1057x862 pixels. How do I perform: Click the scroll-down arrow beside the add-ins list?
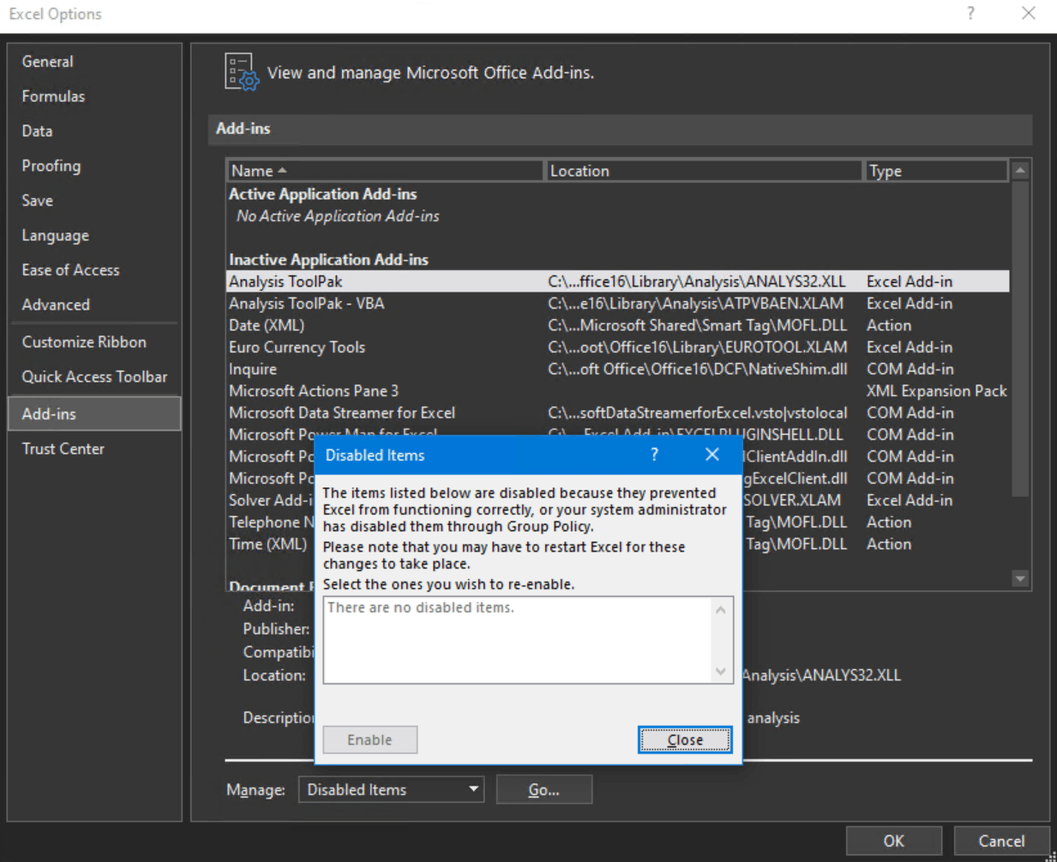[1019, 578]
